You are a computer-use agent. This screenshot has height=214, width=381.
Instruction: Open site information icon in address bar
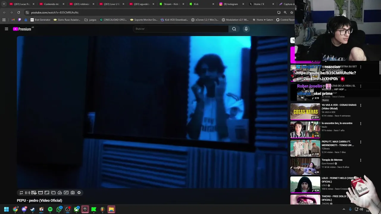click(27, 12)
